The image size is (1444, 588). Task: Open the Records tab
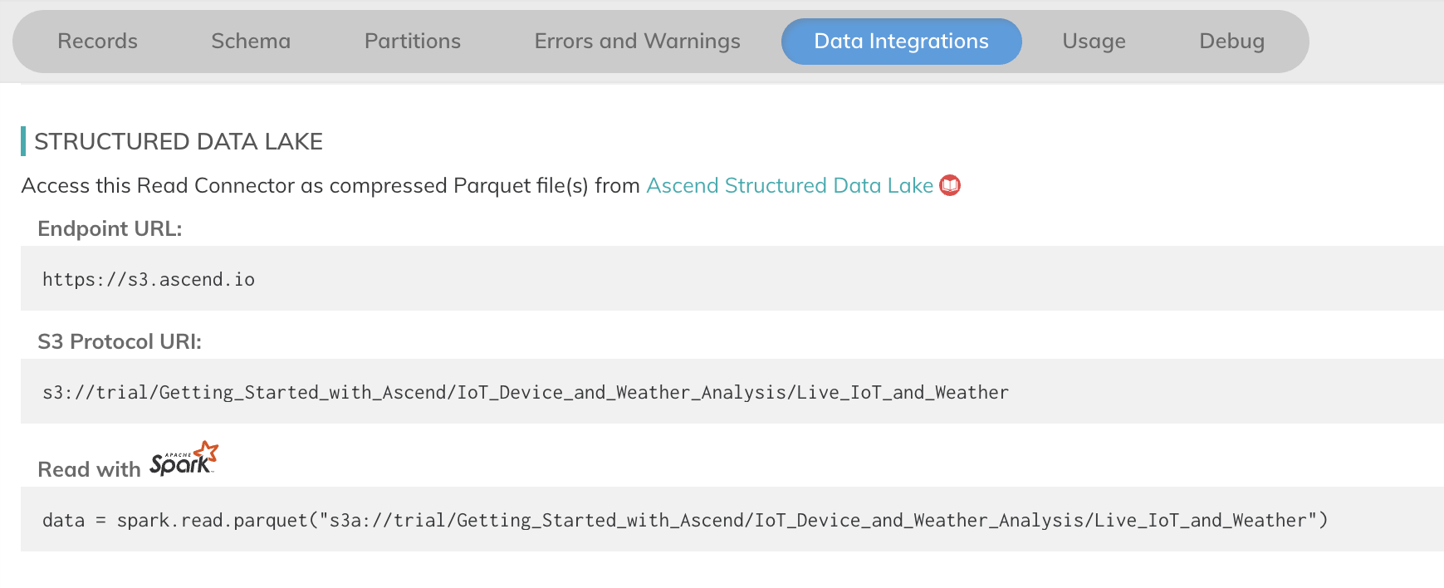pyautogui.click(x=97, y=42)
